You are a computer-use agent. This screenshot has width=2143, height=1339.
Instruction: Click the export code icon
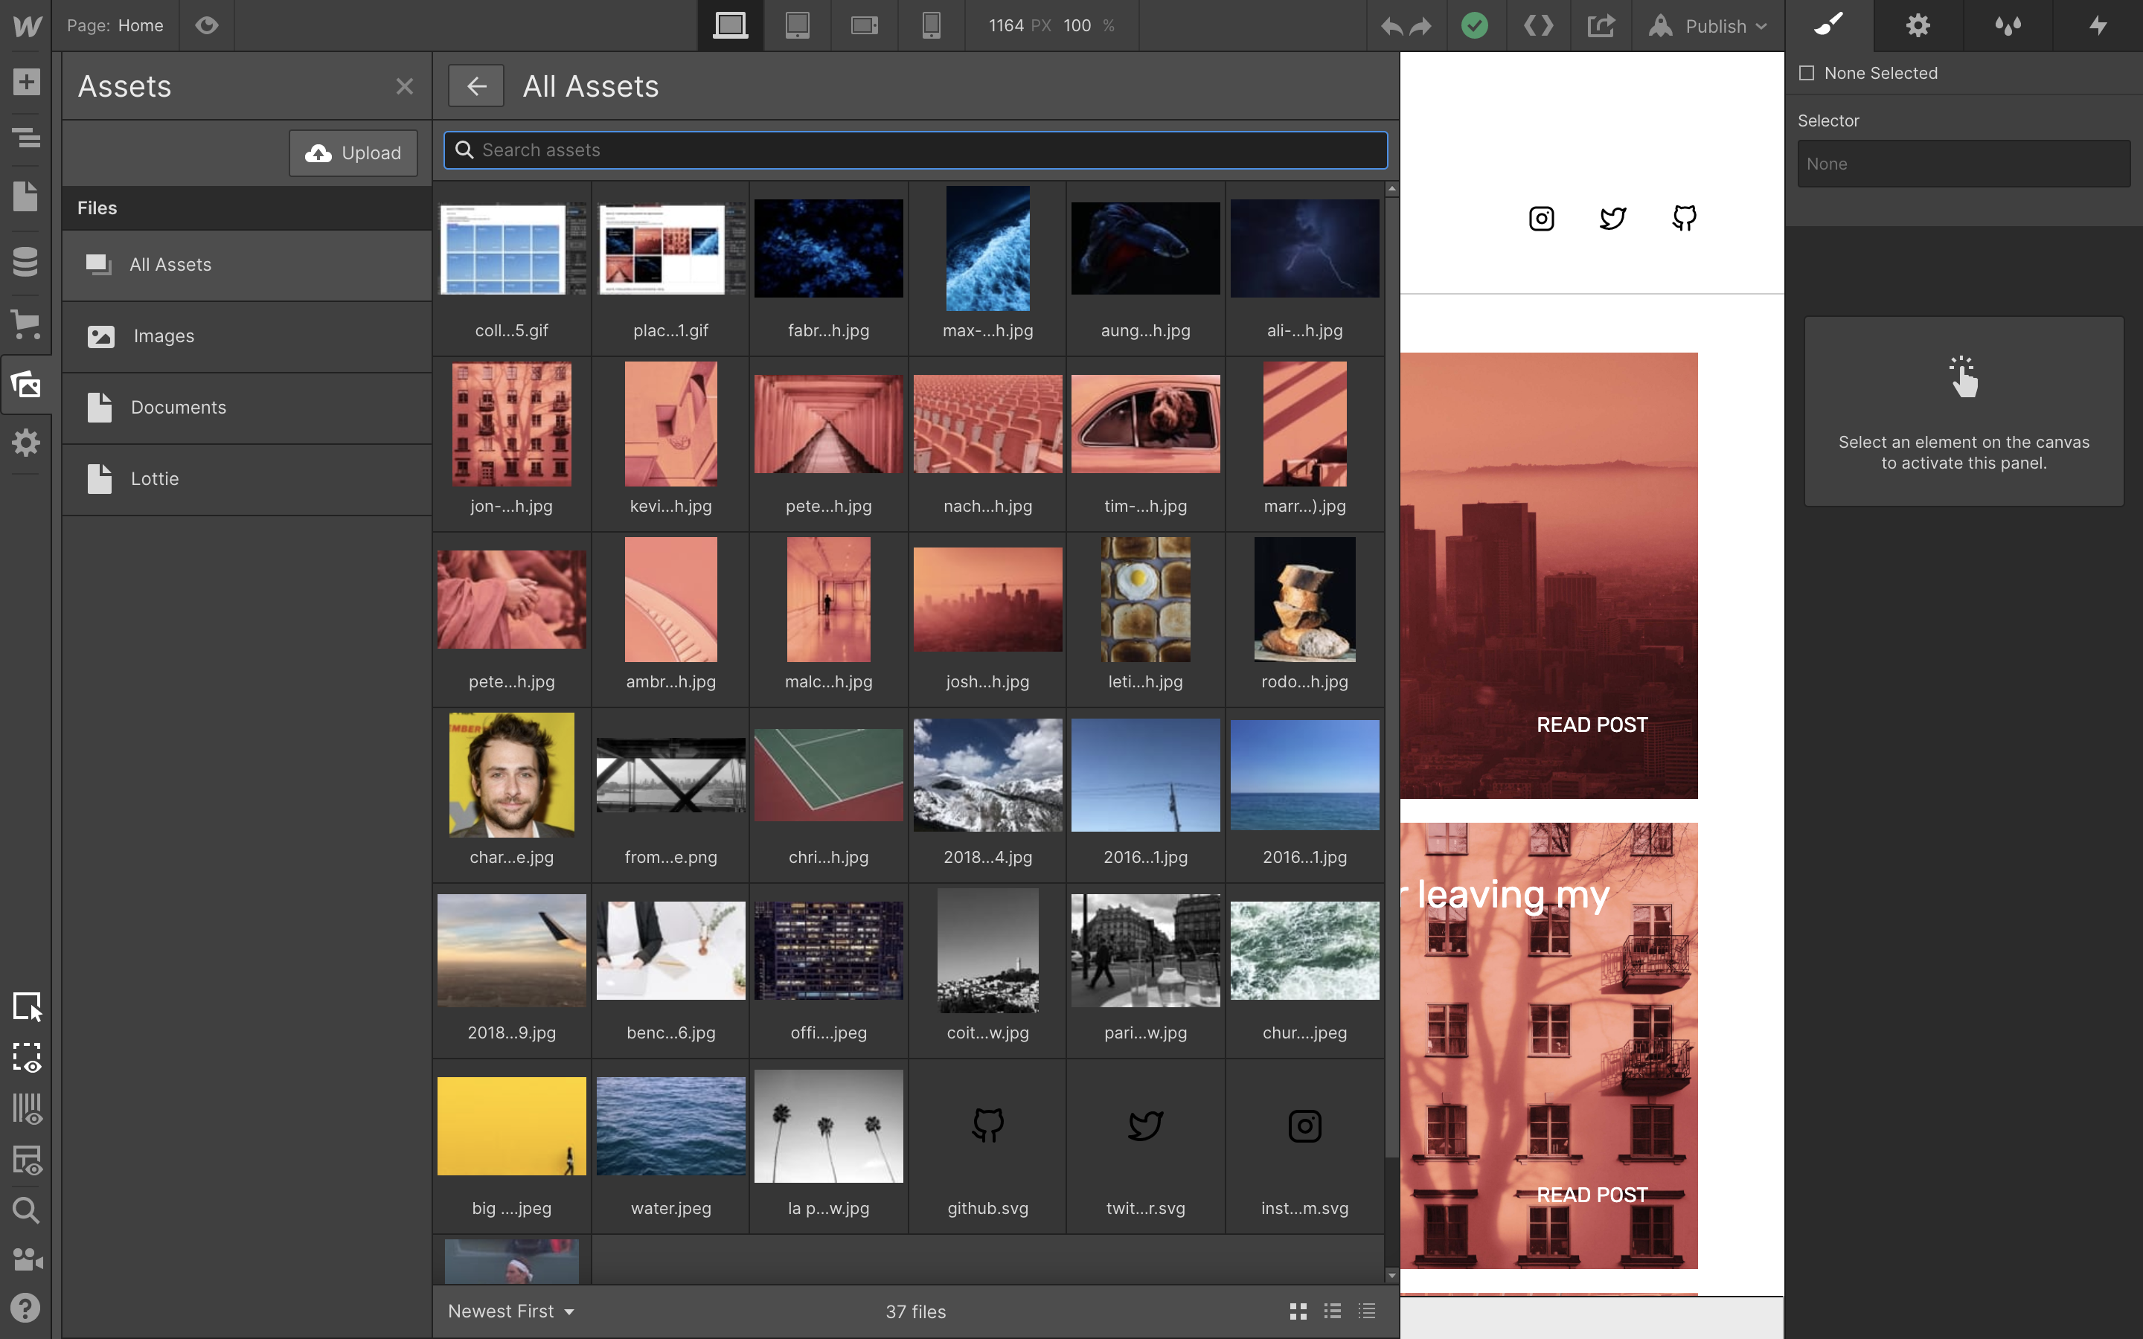(1538, 26)
